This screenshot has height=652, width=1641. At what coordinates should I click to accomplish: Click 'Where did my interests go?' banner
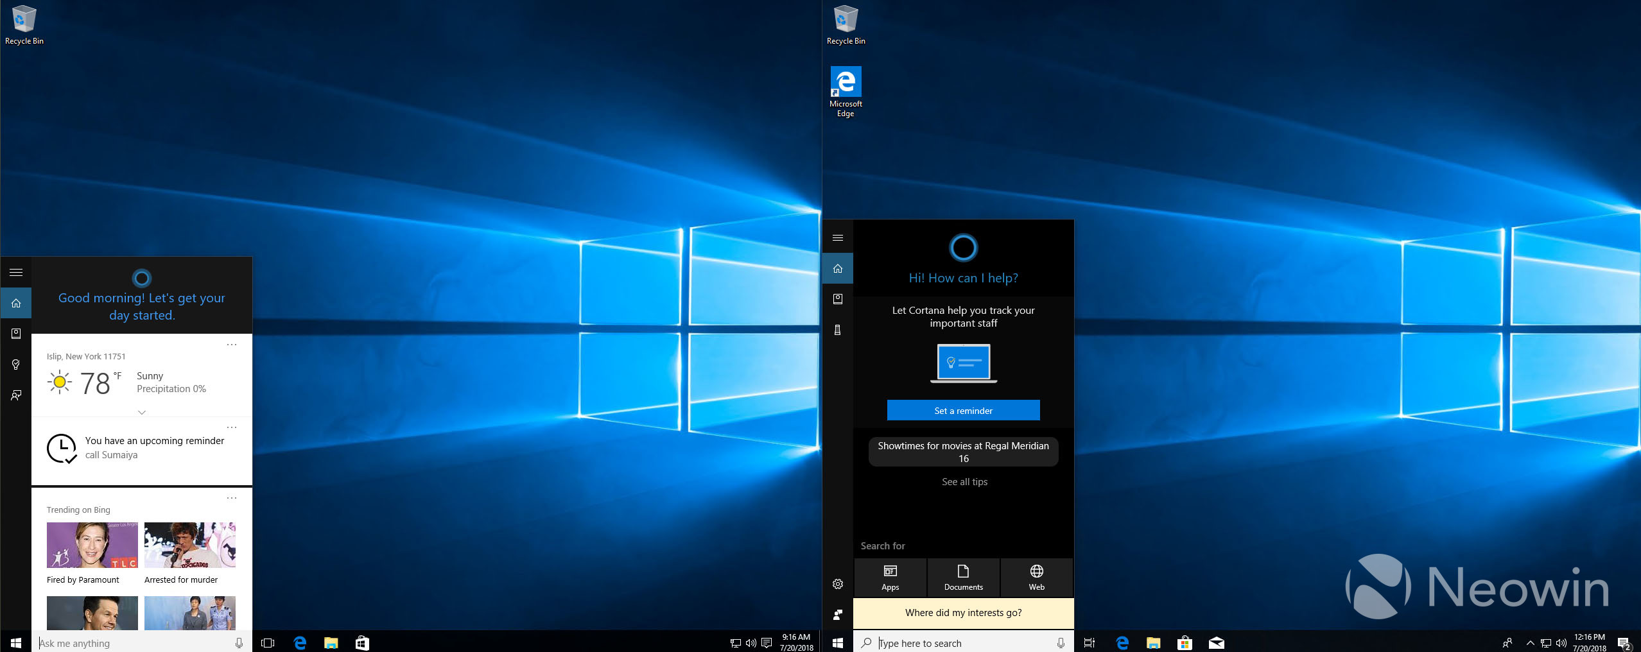(963, 613)
